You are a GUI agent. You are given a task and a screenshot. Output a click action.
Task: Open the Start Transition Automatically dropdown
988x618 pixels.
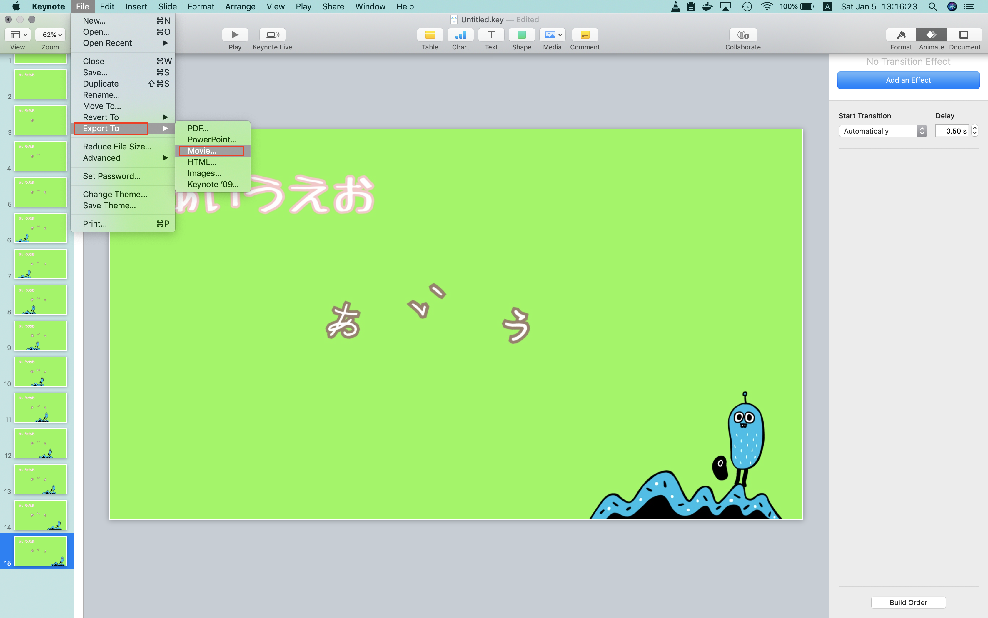(x=883, y=131)
